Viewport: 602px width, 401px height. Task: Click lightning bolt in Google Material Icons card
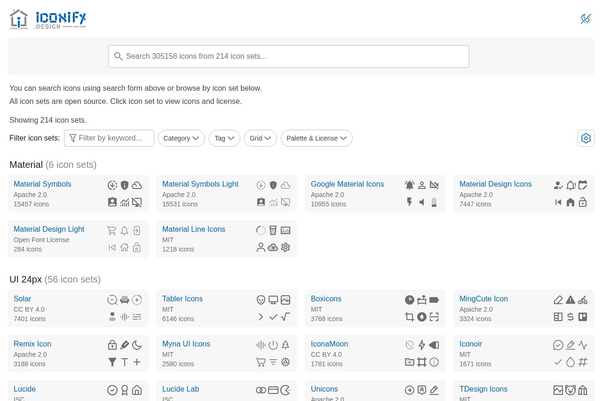point(410,202)
